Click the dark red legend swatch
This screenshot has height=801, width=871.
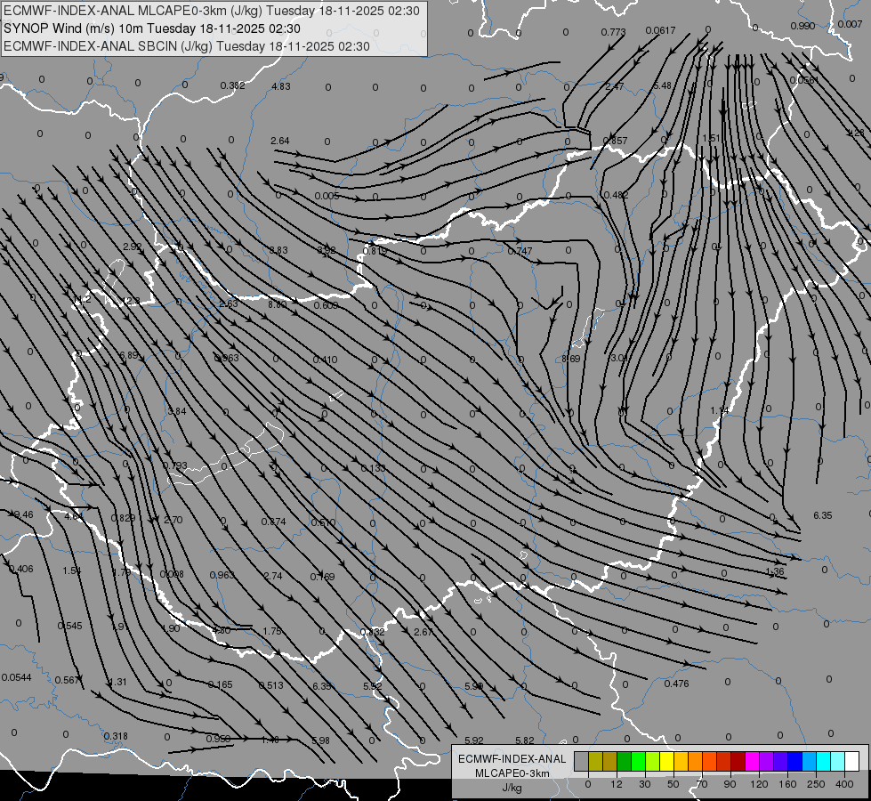[x=738, y=761]
